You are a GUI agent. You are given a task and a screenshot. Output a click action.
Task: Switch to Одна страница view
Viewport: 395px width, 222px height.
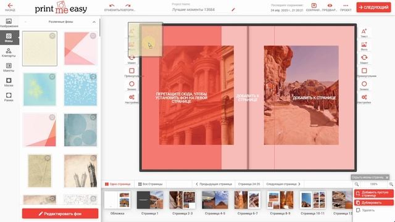click(x=118, y=184)
